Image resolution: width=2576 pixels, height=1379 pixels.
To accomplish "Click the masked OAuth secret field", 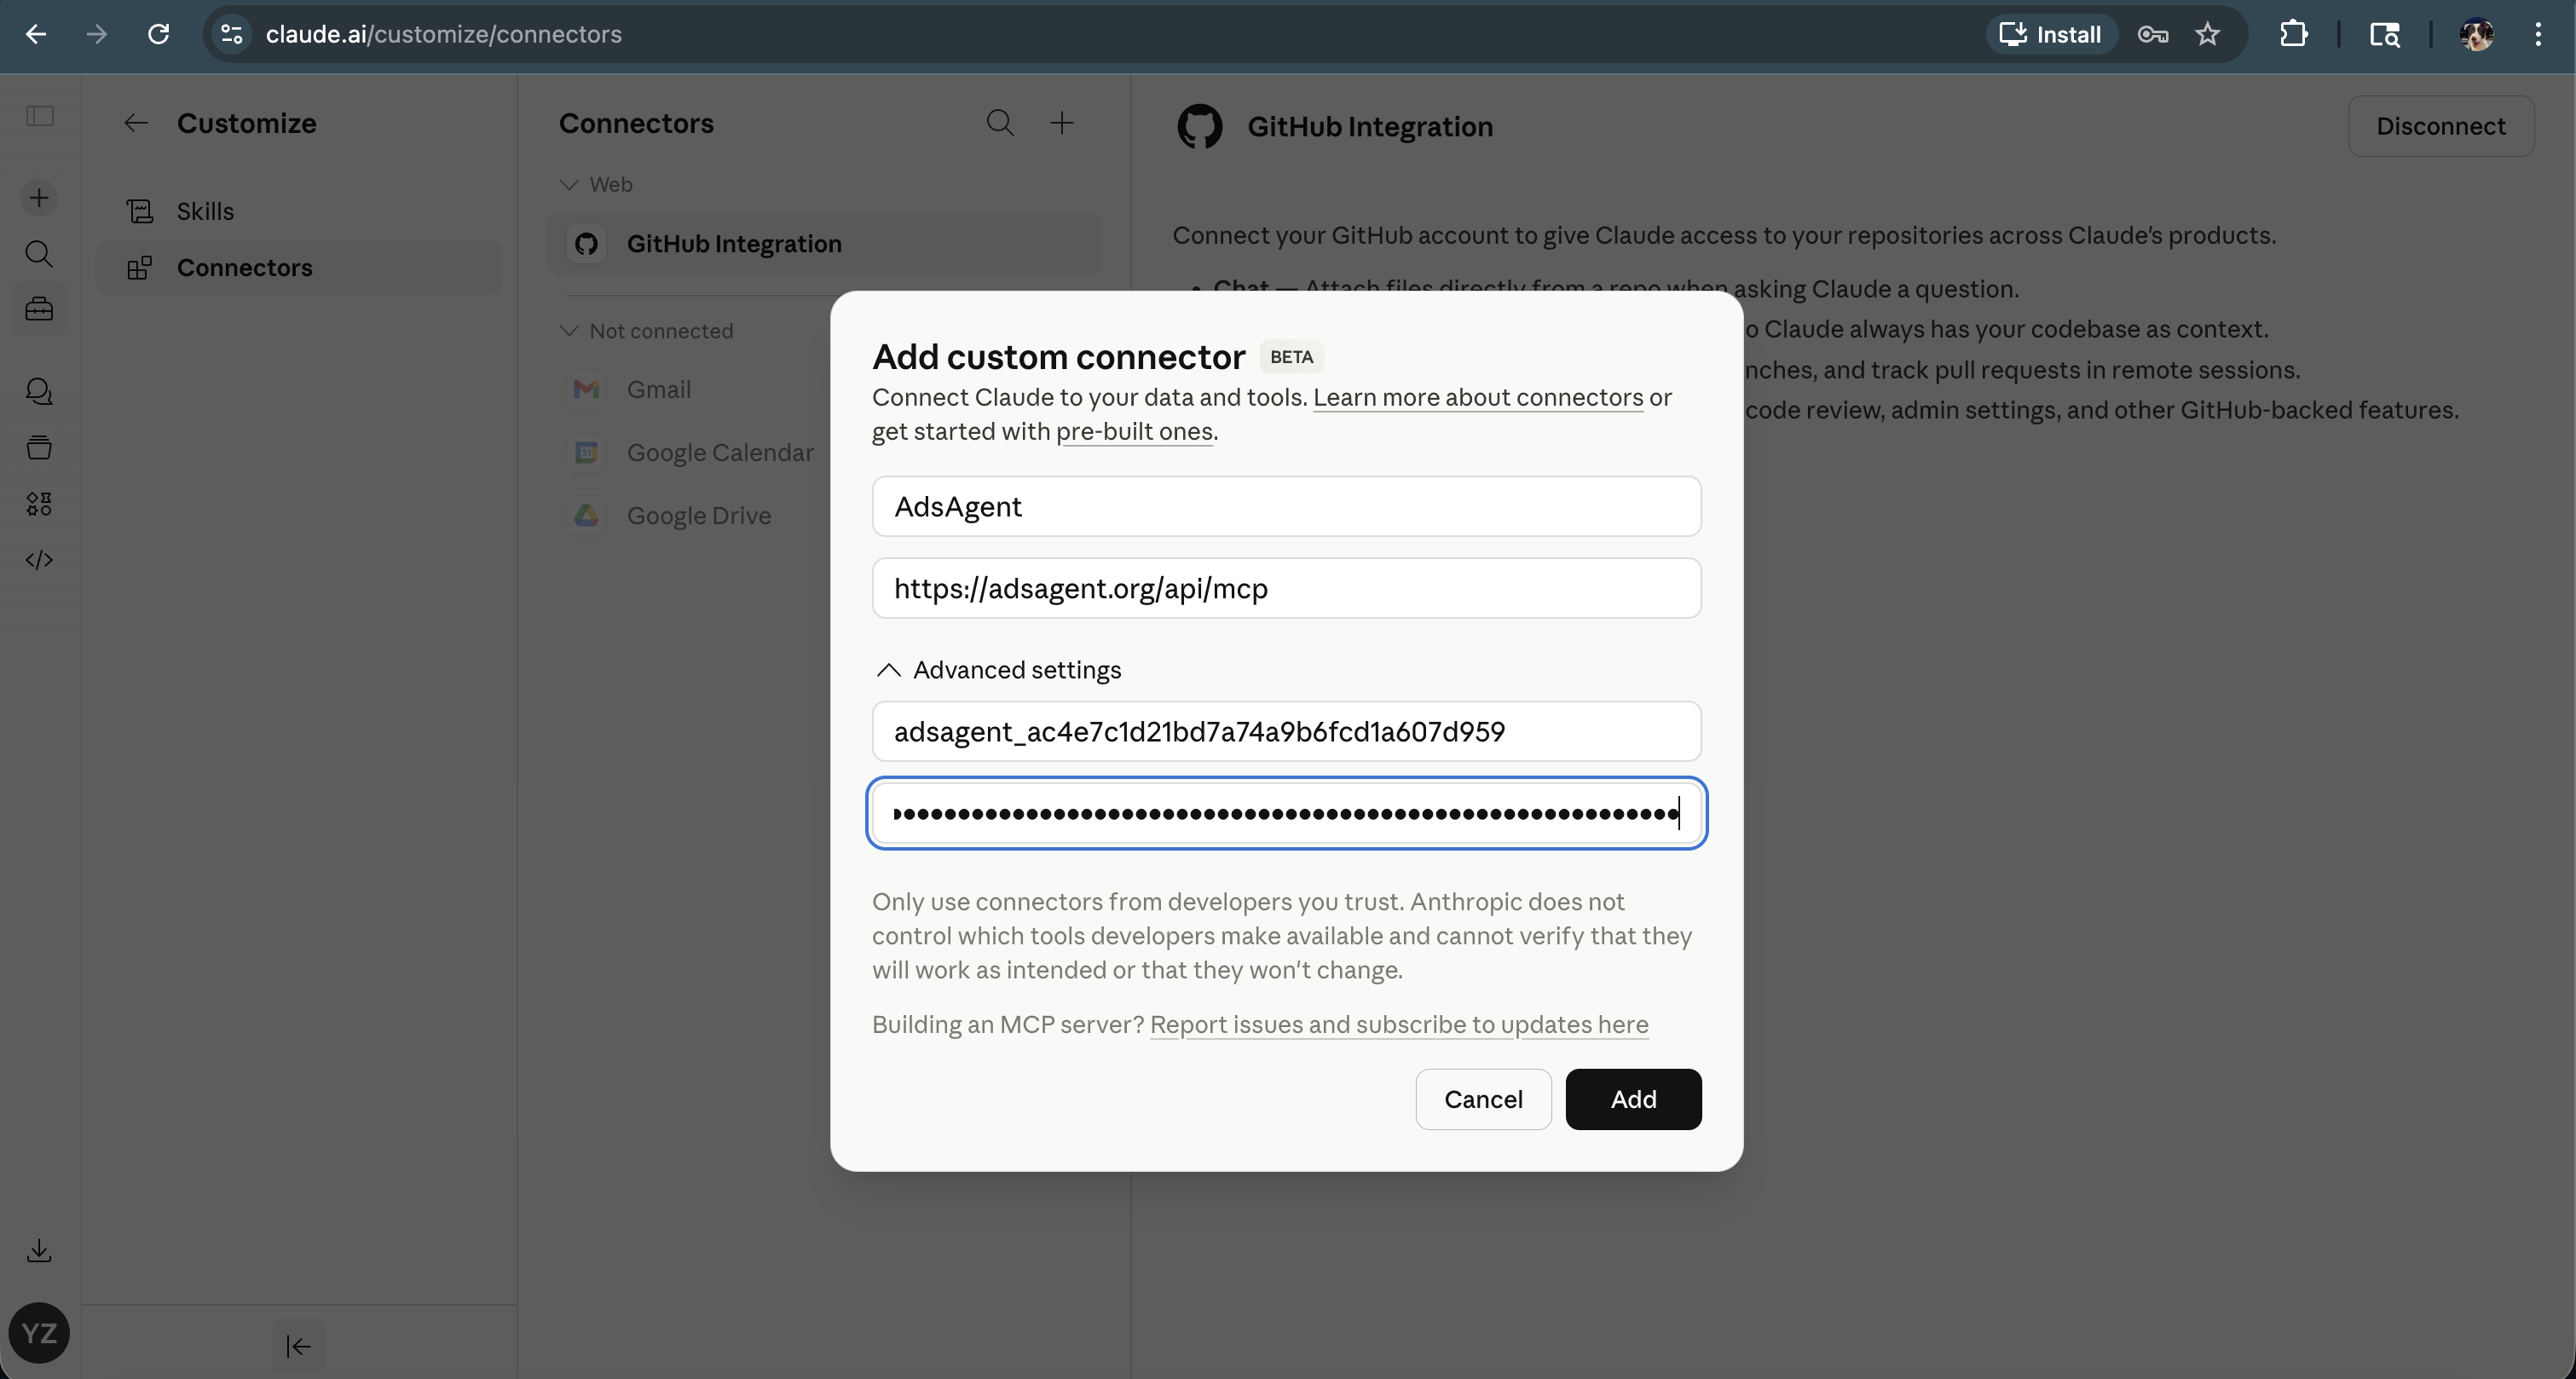I will coord(1286,813).
